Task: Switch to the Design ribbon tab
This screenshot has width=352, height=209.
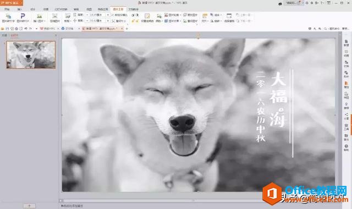Action: [33, 9]
